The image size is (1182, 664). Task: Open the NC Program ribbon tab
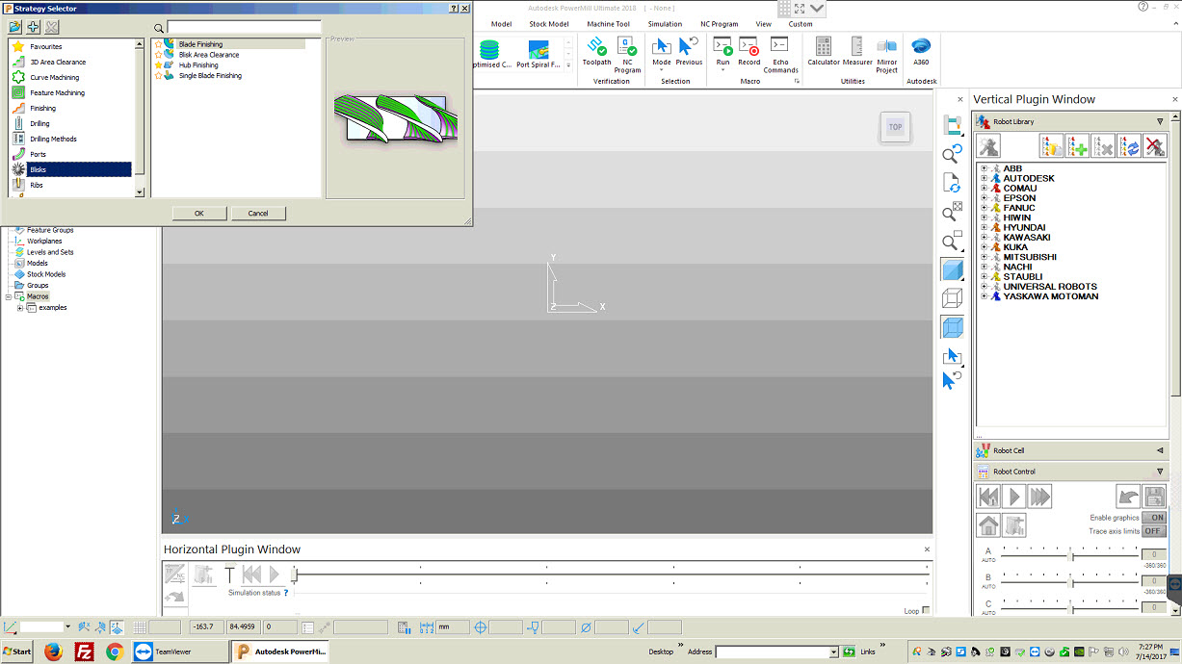(720, 24)
